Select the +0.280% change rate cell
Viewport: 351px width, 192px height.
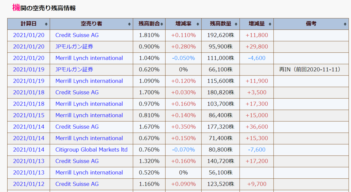(183, 47)
